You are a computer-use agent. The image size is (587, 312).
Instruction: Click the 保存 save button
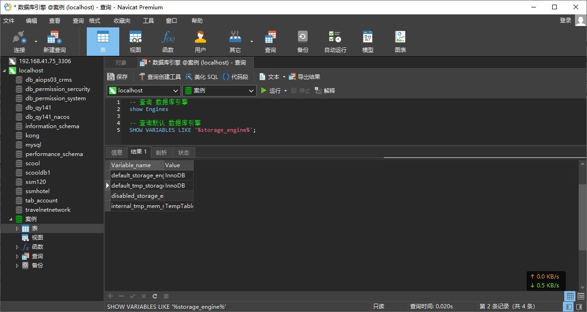pyautogui.click(x=117, y=77)
